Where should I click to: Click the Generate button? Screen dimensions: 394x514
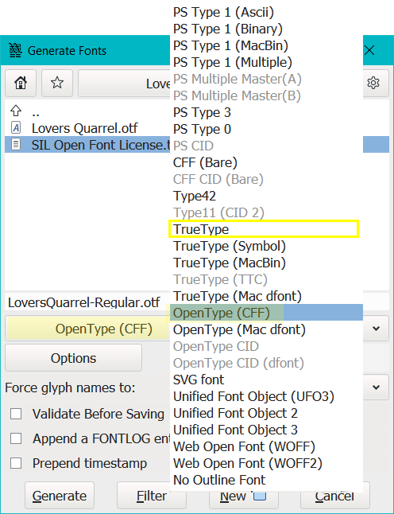60,496
